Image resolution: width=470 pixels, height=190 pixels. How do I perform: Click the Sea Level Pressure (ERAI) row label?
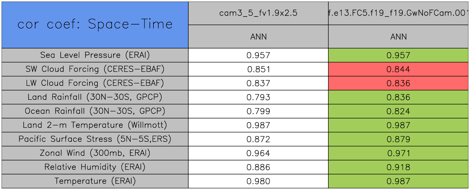(x=95, y=55)
